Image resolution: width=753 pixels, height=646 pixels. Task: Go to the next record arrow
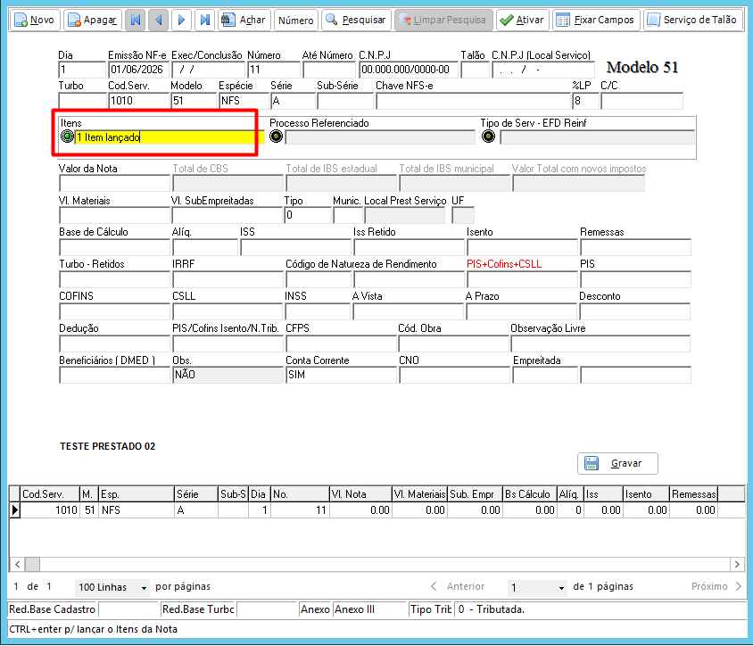(181, 21)
